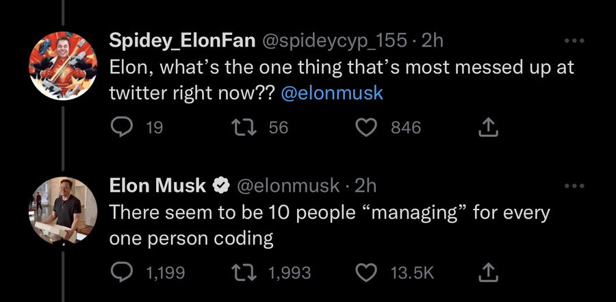Click the 2h timestamp on Spidey_ElonFan's tweet
The width and height of the screenshot is (616, 302).
(x=433, y=41)
